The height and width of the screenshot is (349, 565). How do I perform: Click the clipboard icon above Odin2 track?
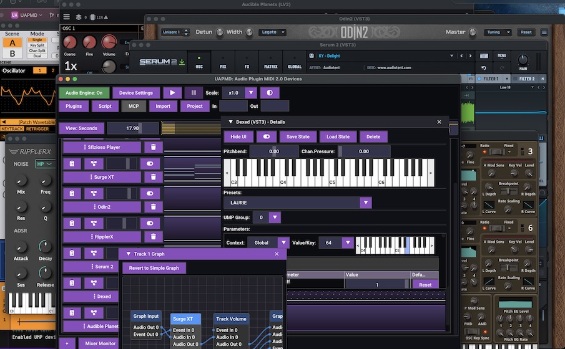[72, 194]
